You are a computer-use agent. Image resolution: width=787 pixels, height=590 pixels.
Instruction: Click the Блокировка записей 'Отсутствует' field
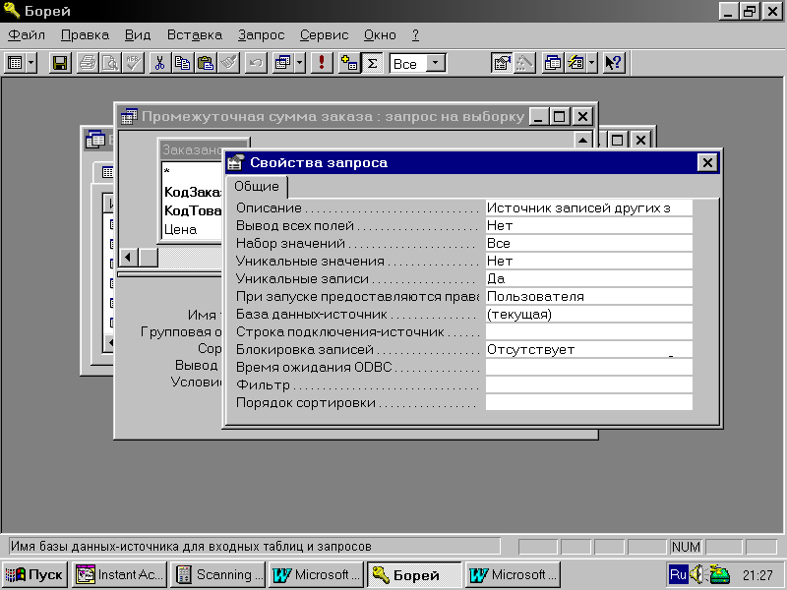pos(588,350)
